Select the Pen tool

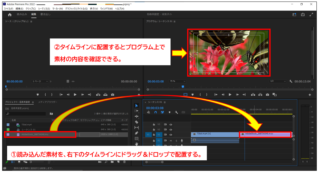coord(136,133)
